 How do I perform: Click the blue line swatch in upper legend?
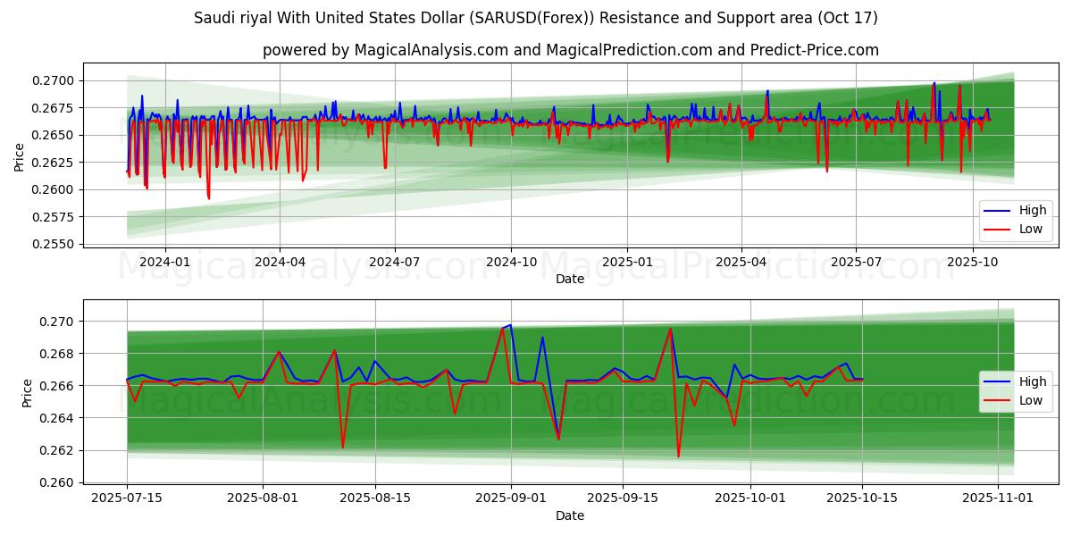(997, 211)
